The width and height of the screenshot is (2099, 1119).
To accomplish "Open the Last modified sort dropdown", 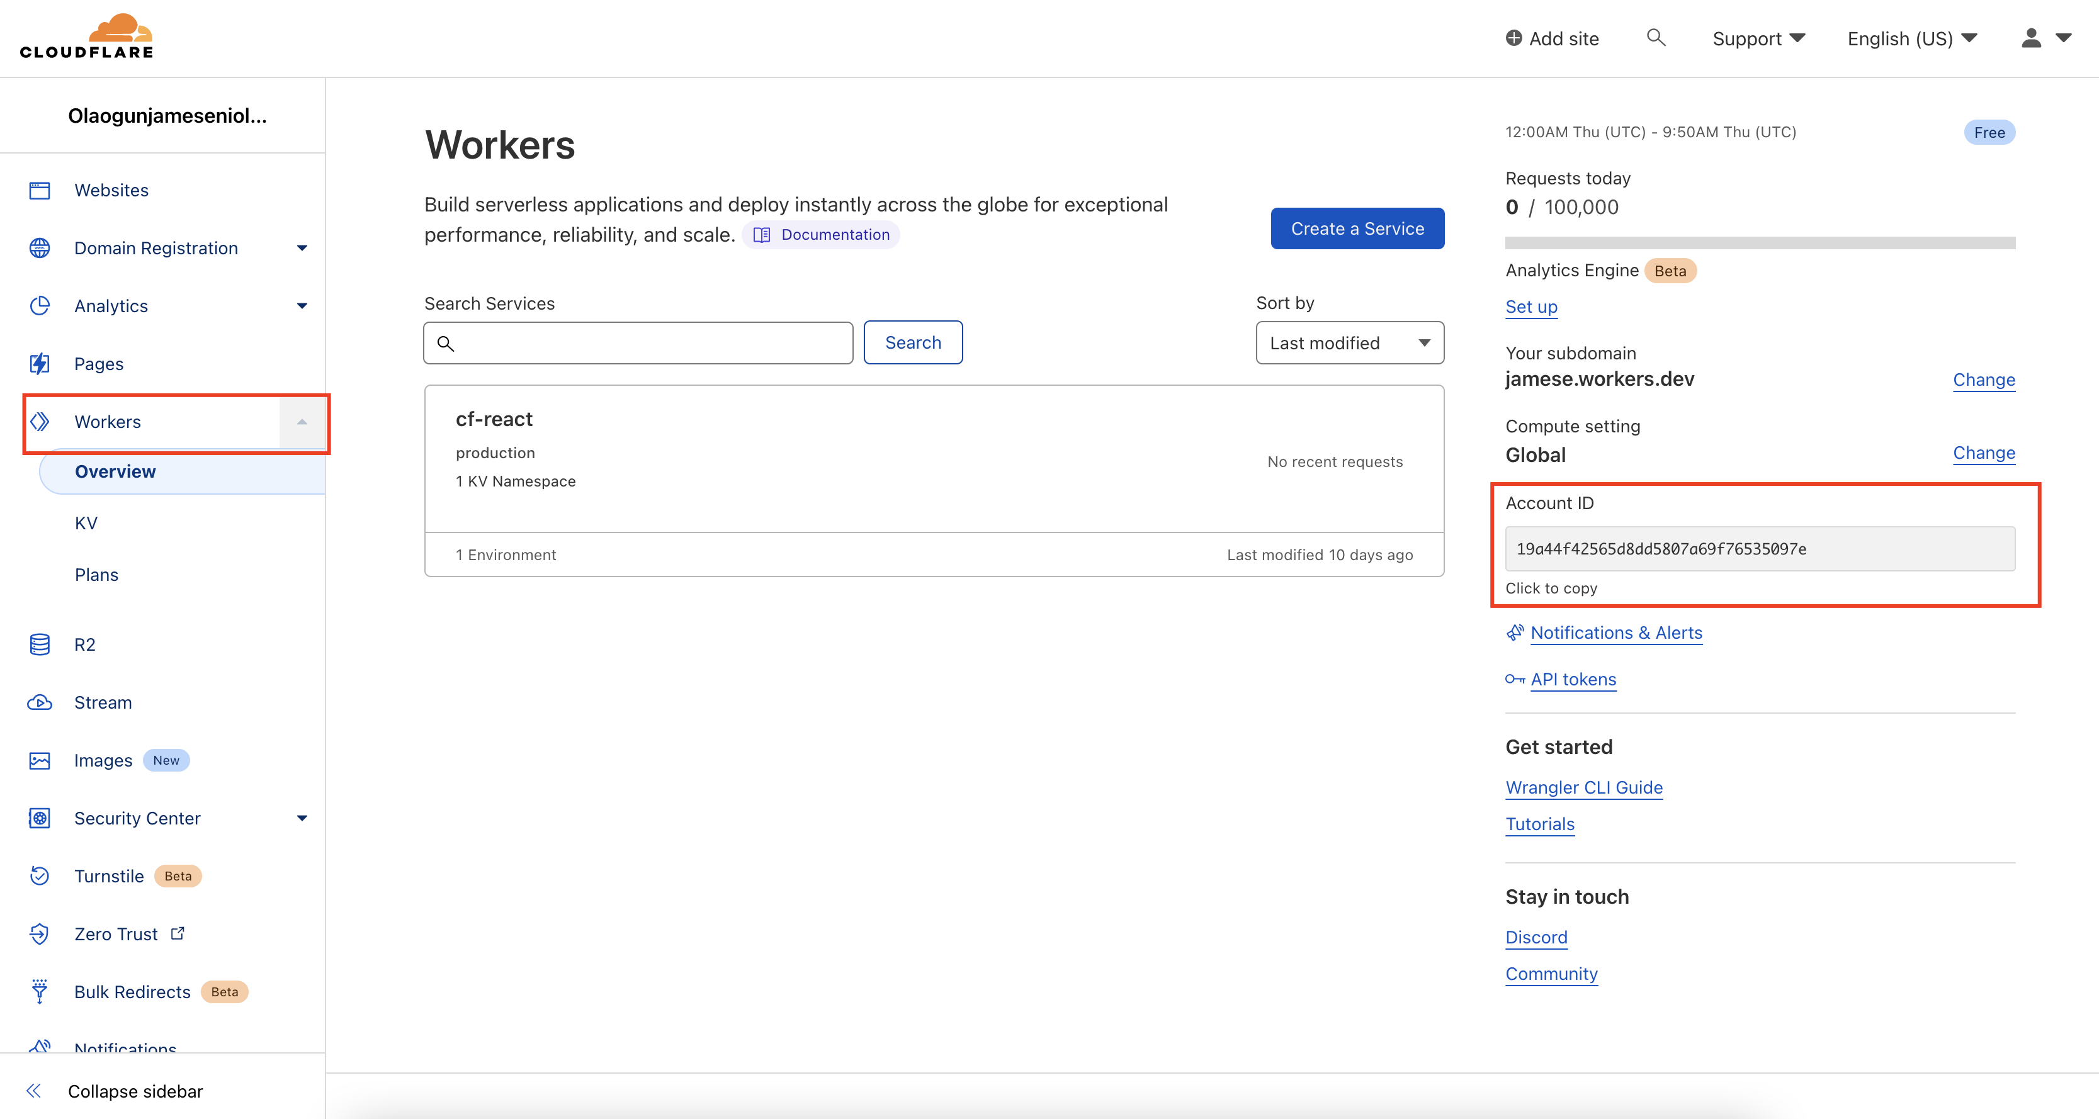I will click(x=1349, y=343).
